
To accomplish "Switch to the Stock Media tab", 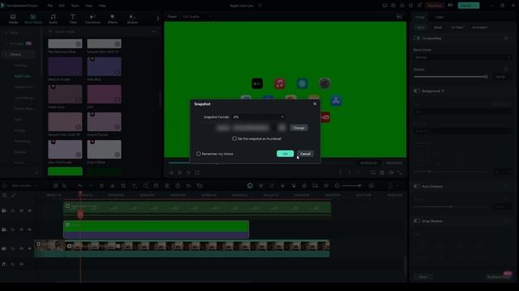I will [33, 19].
